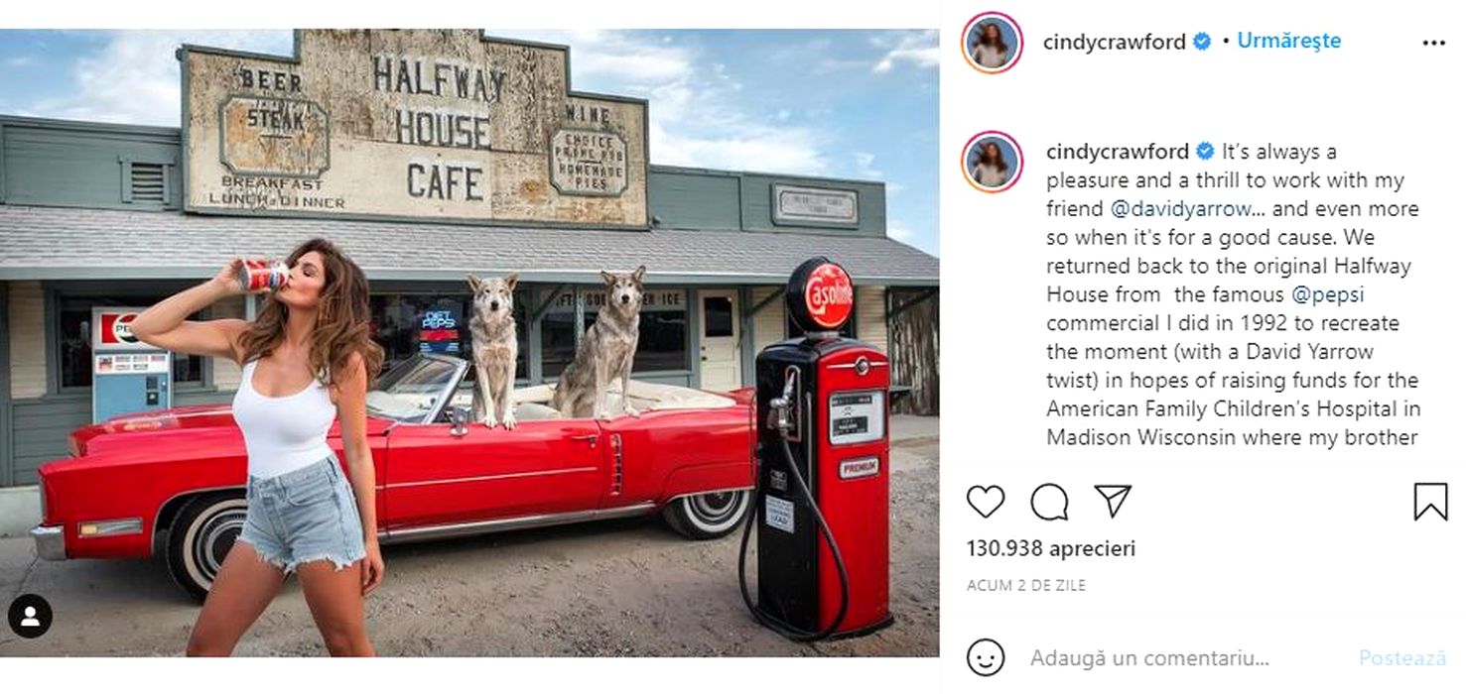Open cindycrawford username in caption

(1118, 152)
